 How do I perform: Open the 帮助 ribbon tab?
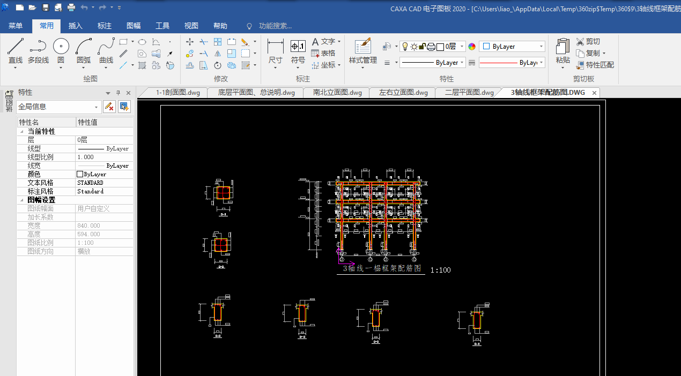pos(220,26)
